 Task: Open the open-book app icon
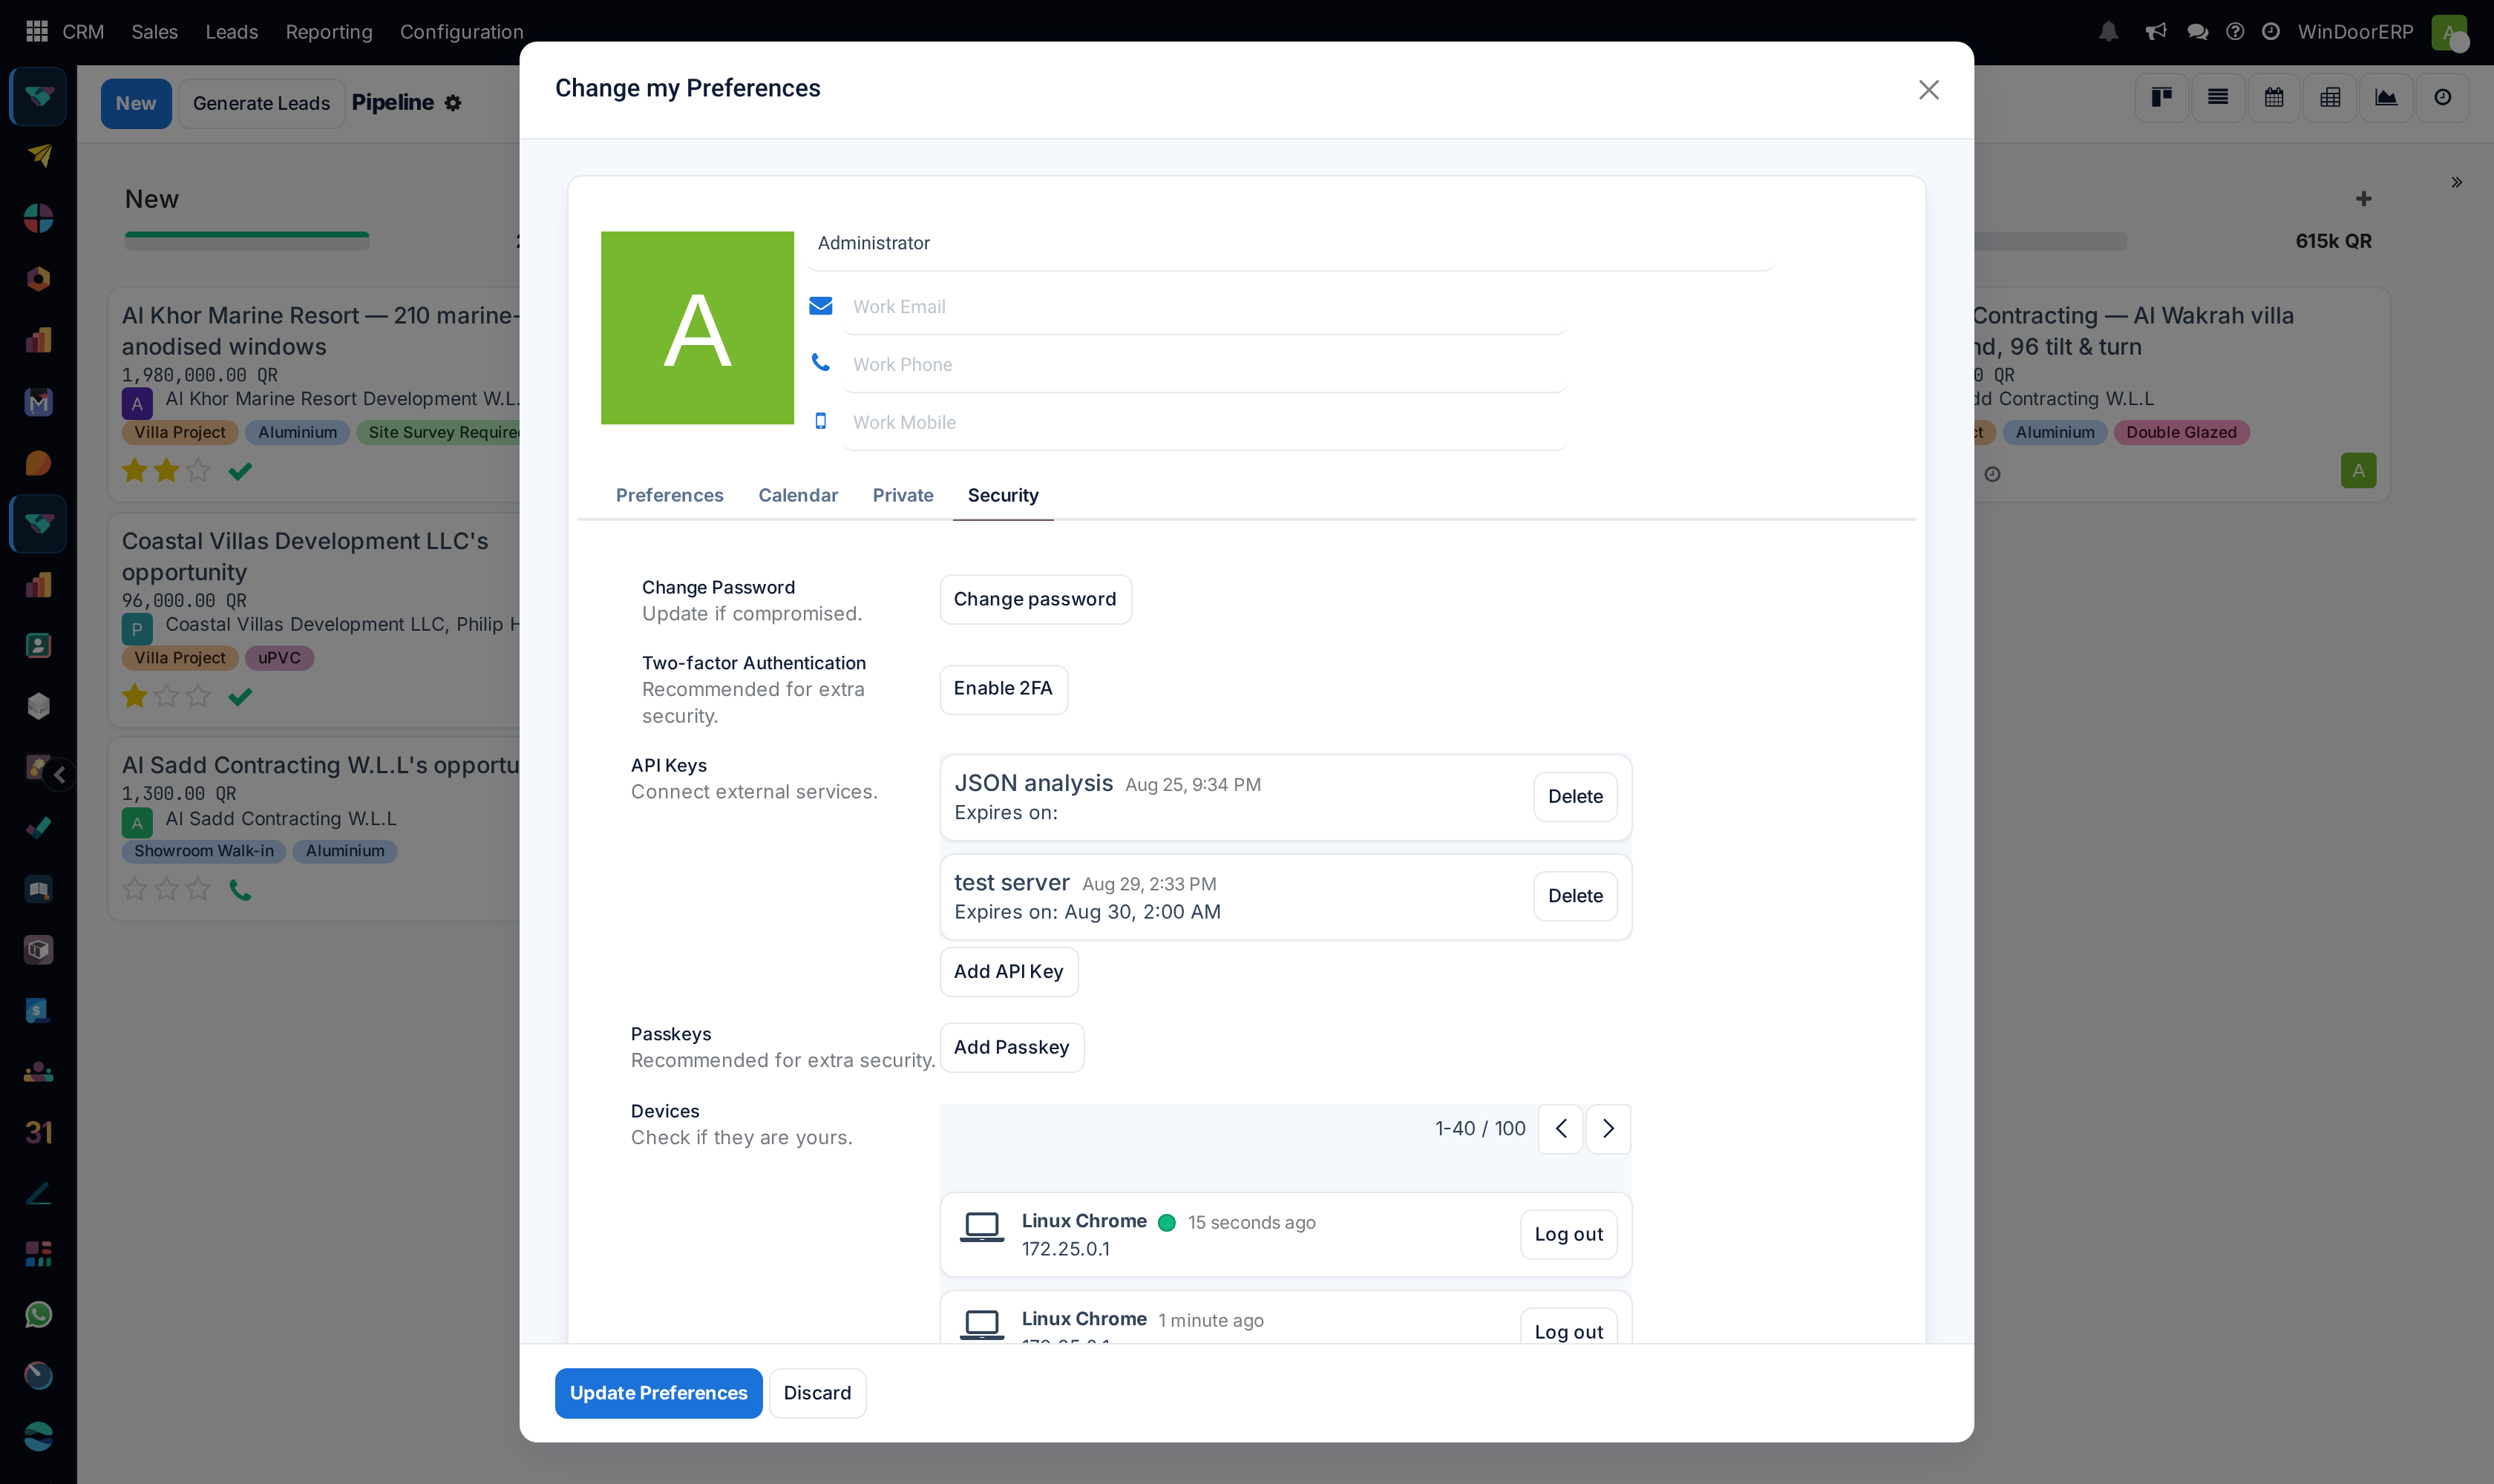[x=38, y=889]
